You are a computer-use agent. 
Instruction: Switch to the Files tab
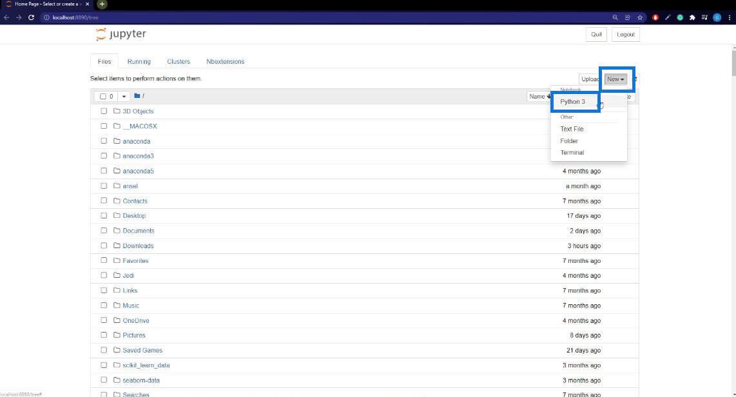pos(104,61)
